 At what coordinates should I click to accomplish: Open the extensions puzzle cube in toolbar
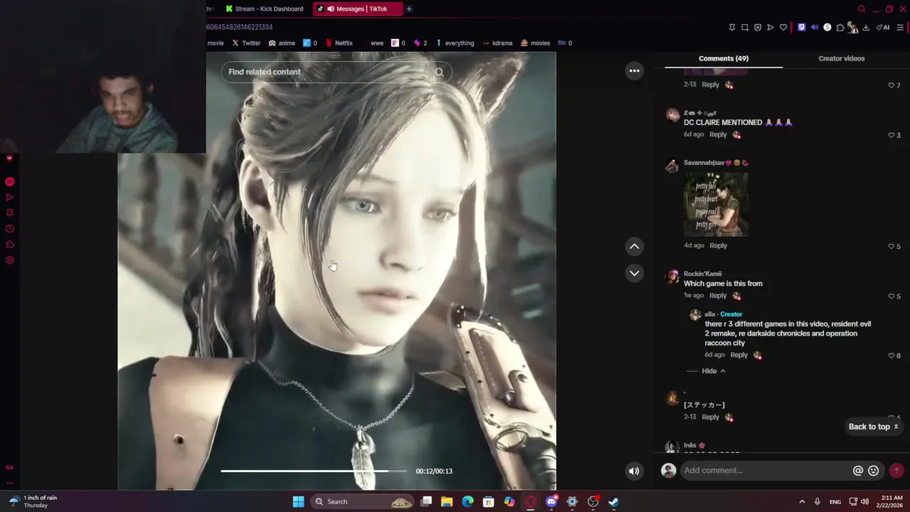click(x=840, y=28)
